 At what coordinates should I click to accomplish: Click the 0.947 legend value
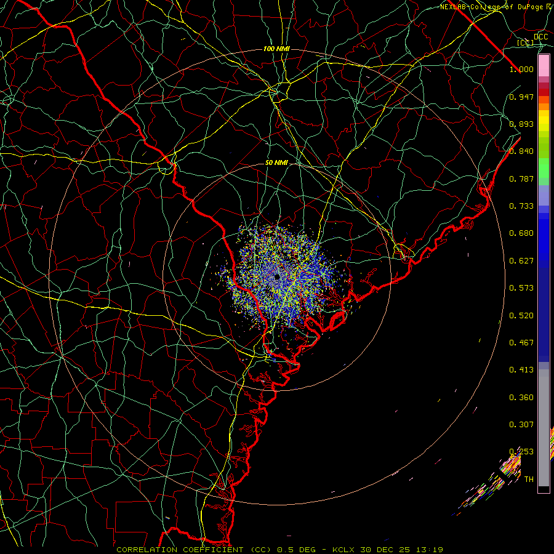(x=521, y=97)
